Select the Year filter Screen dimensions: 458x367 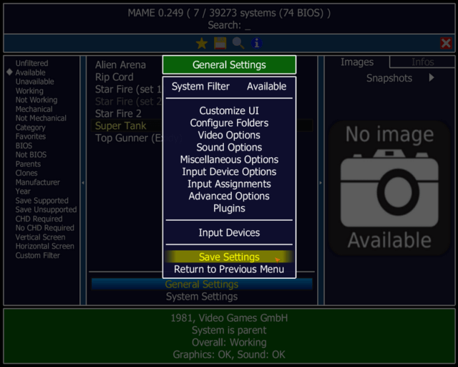(23, 191)
